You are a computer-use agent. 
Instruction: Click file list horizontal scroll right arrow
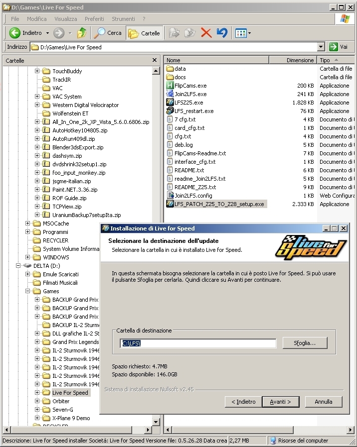[x=351, y=429]
